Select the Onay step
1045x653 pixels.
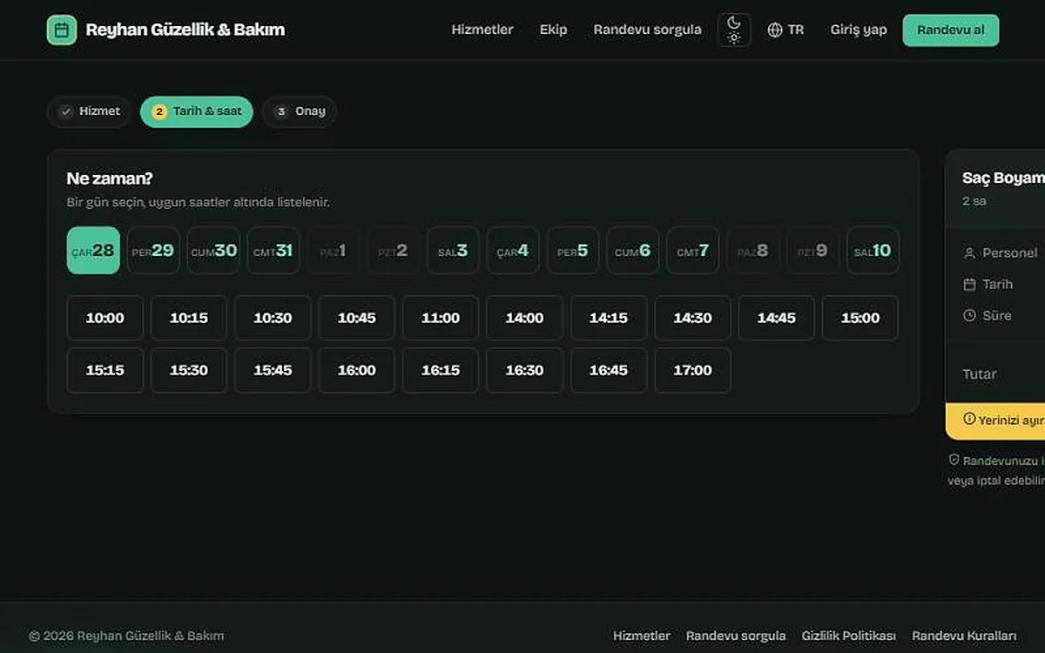click(300, 111)
